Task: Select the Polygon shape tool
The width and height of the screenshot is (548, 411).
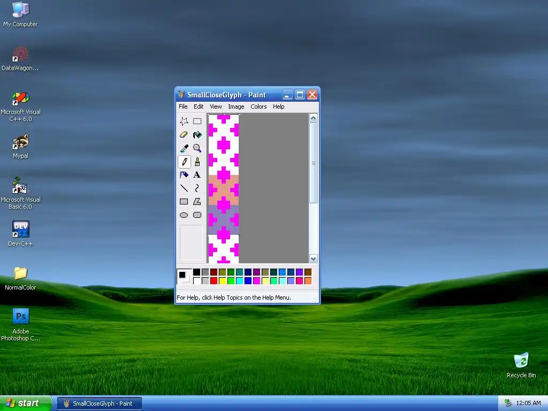Action: 197,201
